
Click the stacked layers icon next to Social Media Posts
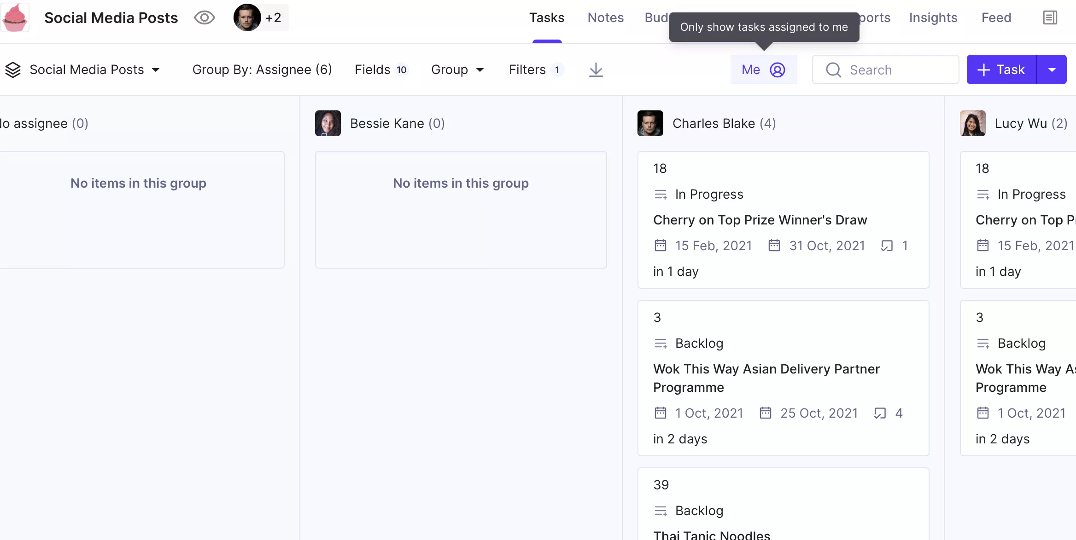(13, 70)
